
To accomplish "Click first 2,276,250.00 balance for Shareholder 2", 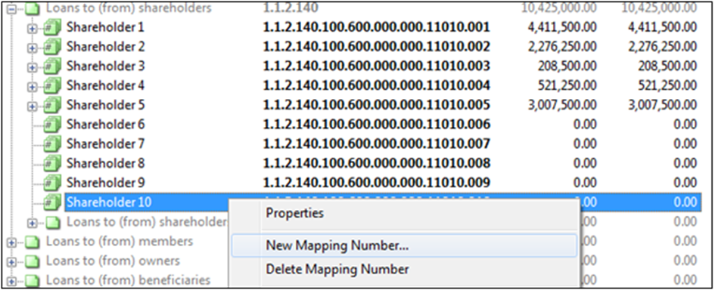I will coord(561,46).
